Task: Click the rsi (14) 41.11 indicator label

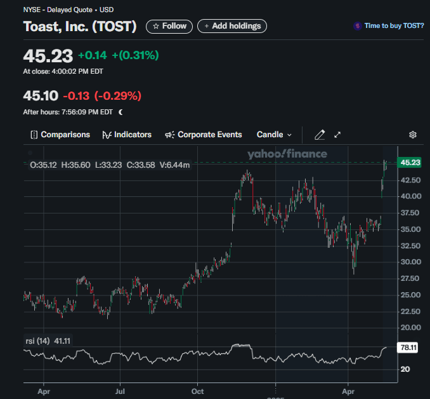Action: (x=48, y=341)
